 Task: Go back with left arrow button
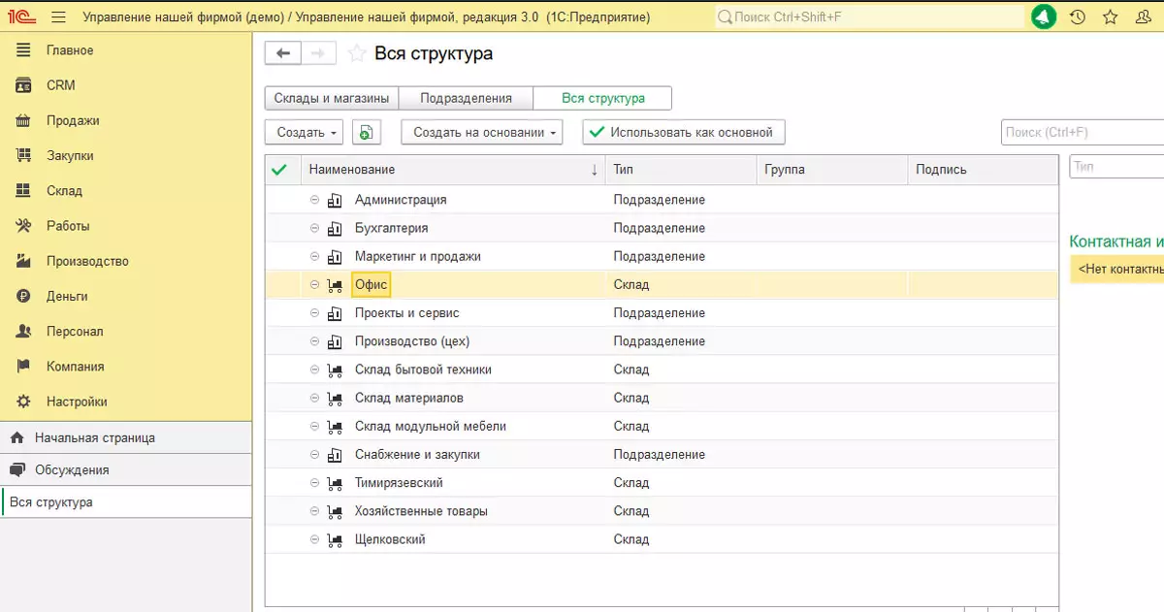click(283, 53)
